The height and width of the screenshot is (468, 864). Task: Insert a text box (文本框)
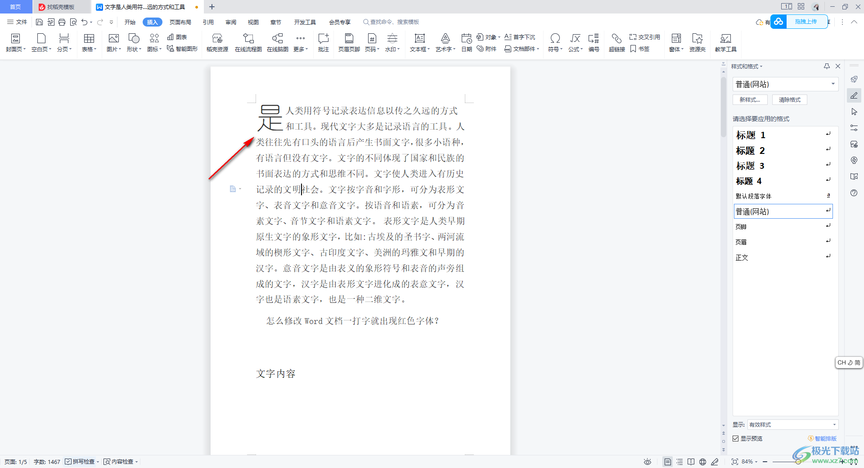[x=420, y=43]
